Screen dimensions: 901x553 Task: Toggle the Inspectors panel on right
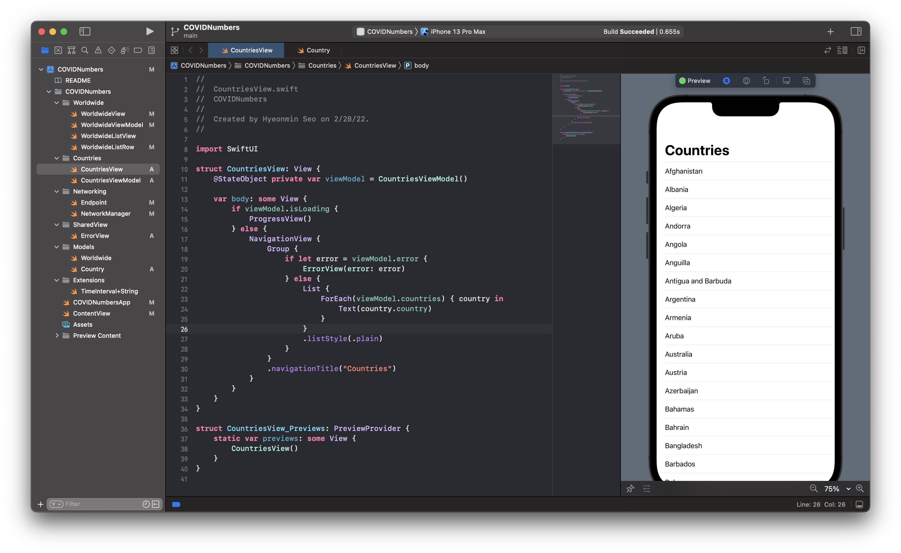coord(856,30)
